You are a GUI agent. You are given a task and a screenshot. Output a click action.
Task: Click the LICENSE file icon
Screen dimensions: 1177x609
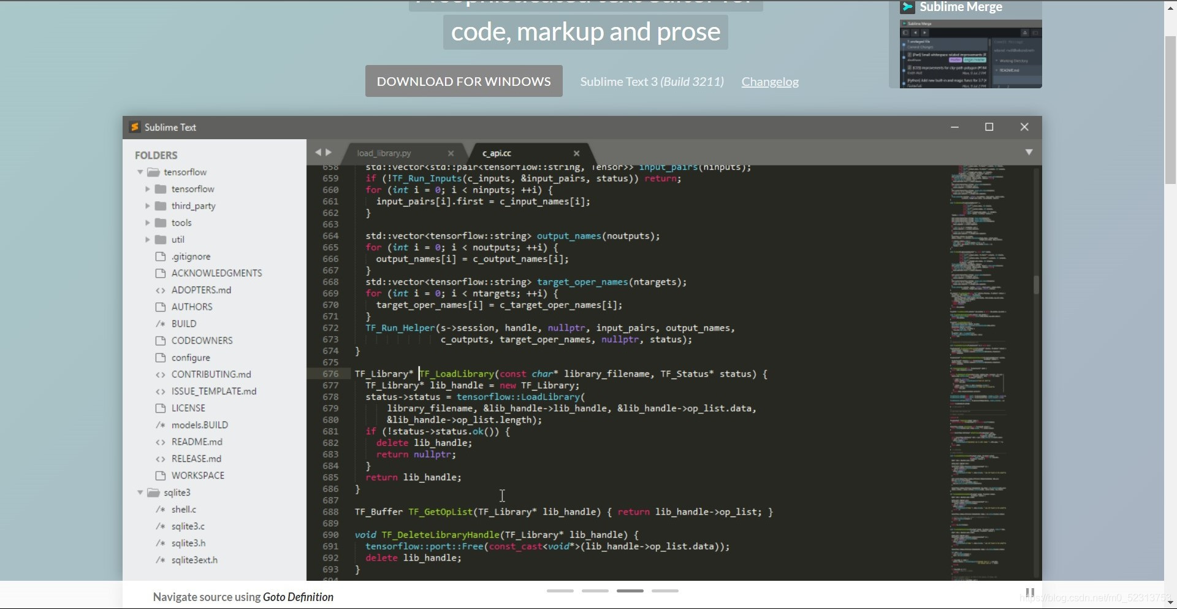(x=161, y=408)
